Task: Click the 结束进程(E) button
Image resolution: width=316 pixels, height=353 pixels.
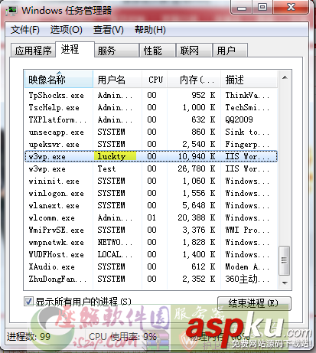Action: point(254,303)
